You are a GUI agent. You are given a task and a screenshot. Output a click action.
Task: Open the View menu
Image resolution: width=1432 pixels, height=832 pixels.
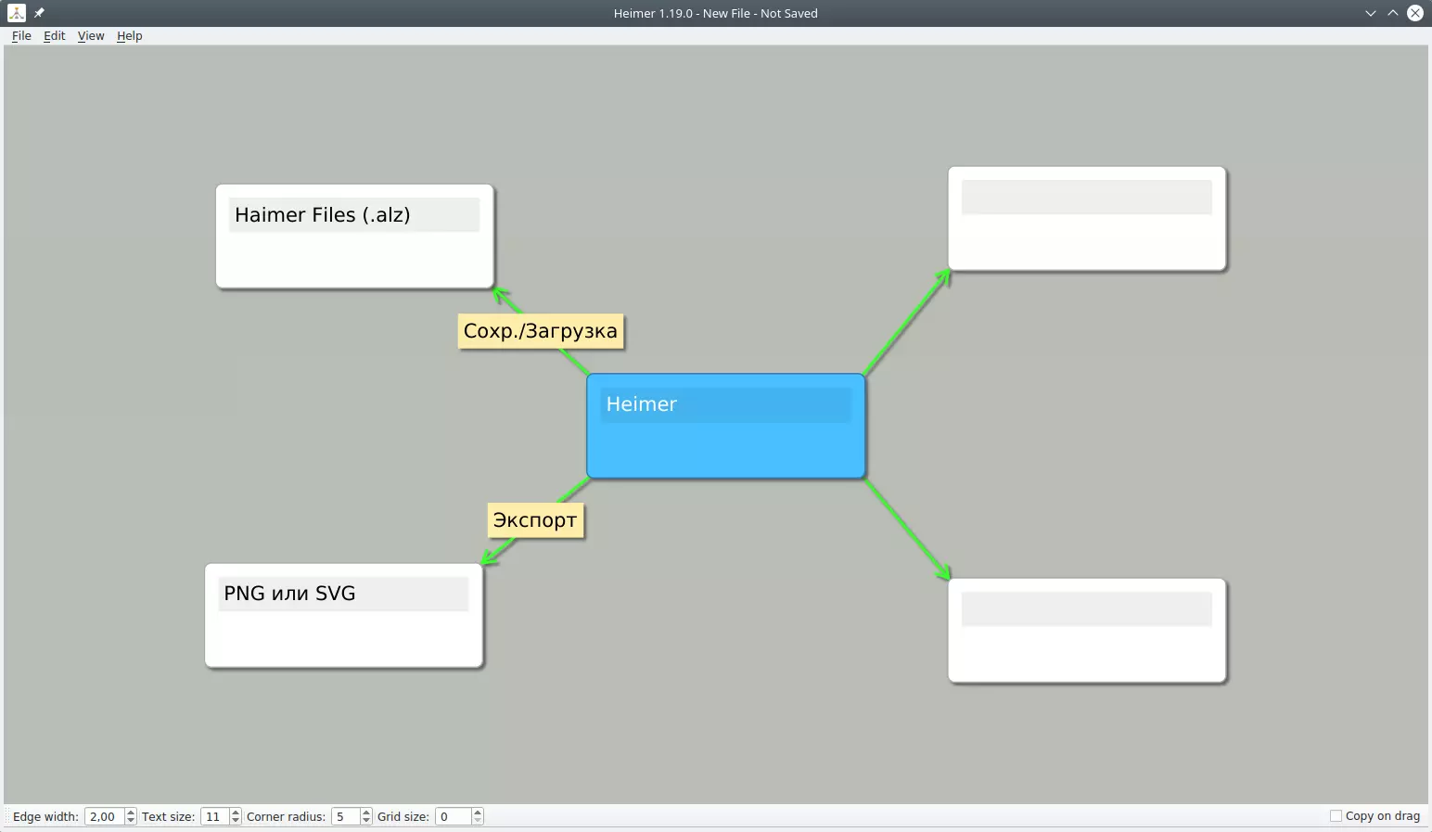(91, 36)
